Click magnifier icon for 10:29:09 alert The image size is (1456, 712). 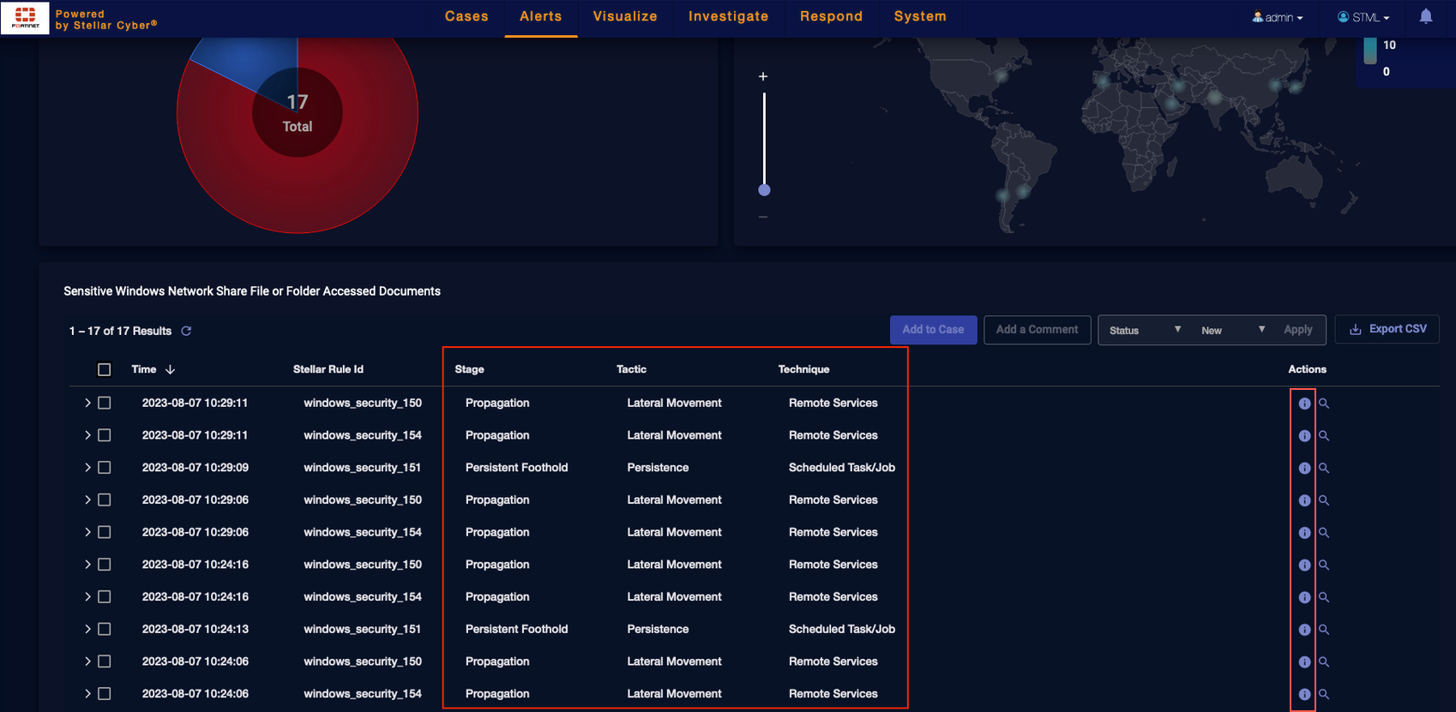tap(1324, 468)
